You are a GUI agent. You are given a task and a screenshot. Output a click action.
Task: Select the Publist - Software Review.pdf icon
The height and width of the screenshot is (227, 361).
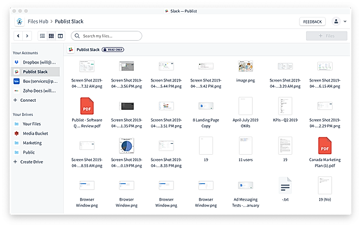pos(87,106)
